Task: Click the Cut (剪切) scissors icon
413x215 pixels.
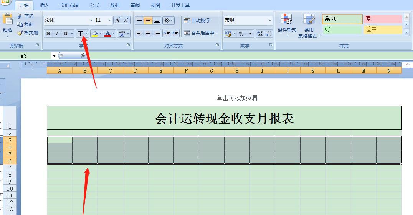Action: tap(20, 16)
